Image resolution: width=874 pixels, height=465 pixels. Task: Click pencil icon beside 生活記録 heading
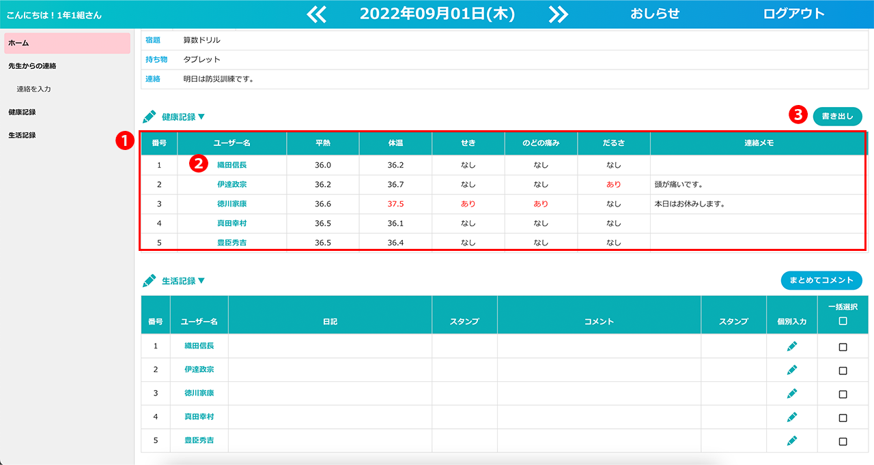pos(149,281)
